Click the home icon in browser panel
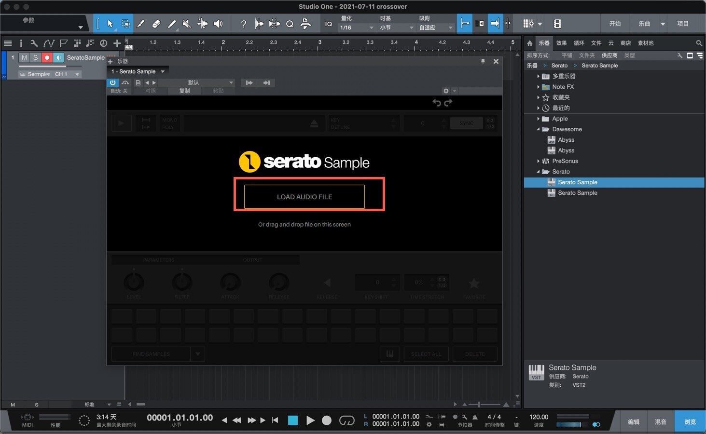Image resolution: width=706 pixels, height=434 pixels. point(530,43)
